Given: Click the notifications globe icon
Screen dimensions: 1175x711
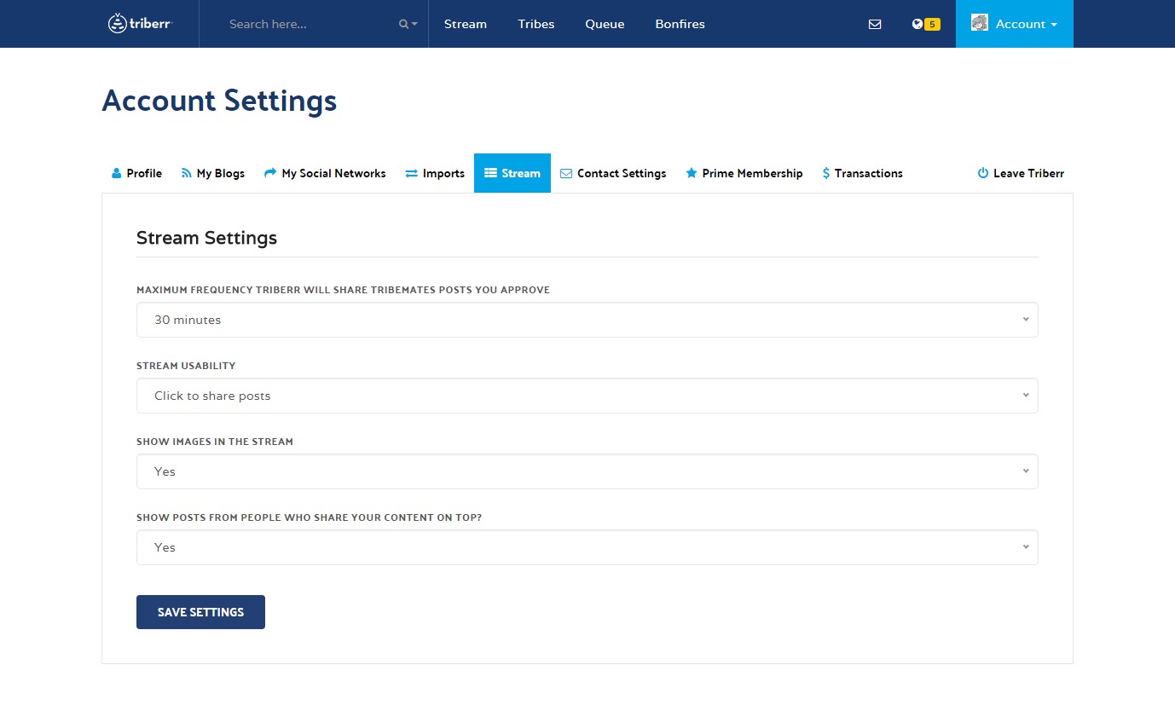Looking at the screenshot, I should (917, 24).
